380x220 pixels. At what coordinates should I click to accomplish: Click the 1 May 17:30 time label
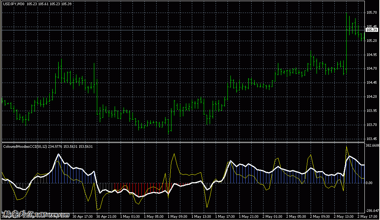click(225, 216)
